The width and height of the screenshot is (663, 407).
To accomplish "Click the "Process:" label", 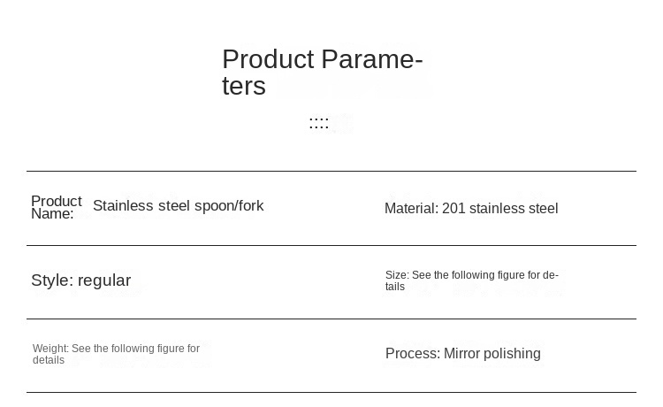I will click(412, 354).
